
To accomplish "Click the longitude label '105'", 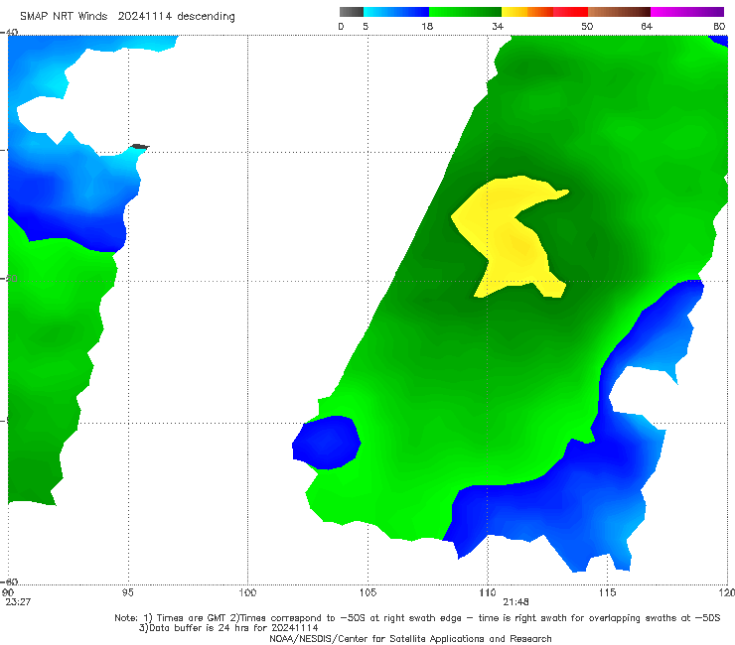I will tap(367, 592).
